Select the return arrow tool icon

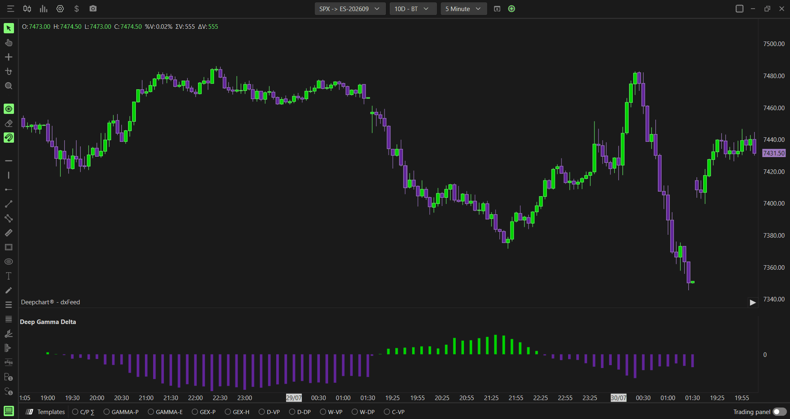[x=9, y=72]
